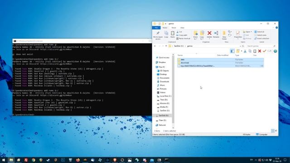The image size is (290, 163).
Task: Click the Search games input field
Action: 261,46
